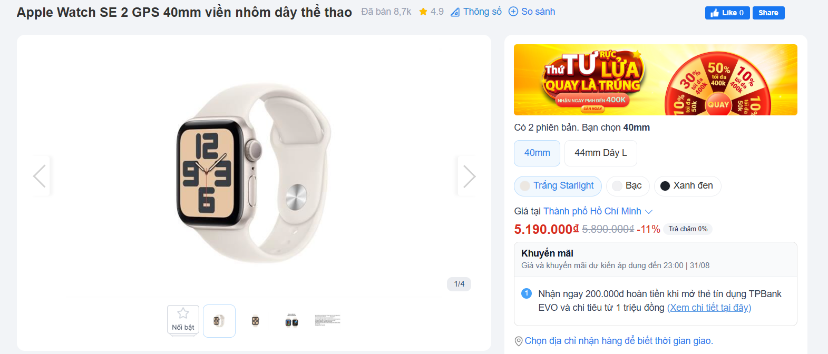Click the location pin delivery icon
The height and width of the screenshot is (354, 828).
(x=519, y=341)
